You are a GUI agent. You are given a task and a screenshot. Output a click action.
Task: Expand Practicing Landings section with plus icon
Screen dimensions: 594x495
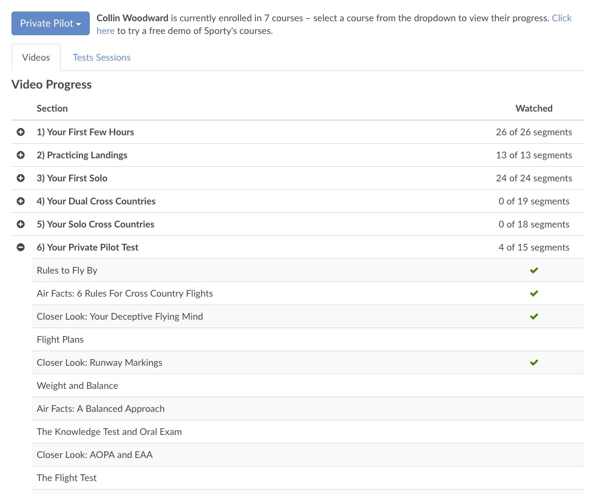21,155
